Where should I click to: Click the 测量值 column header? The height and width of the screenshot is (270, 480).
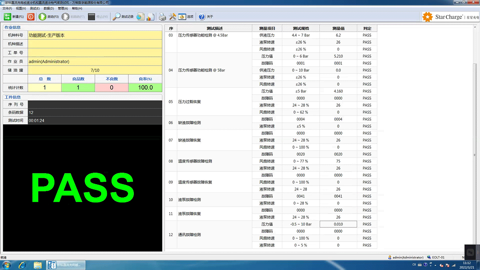click(338, 28)
